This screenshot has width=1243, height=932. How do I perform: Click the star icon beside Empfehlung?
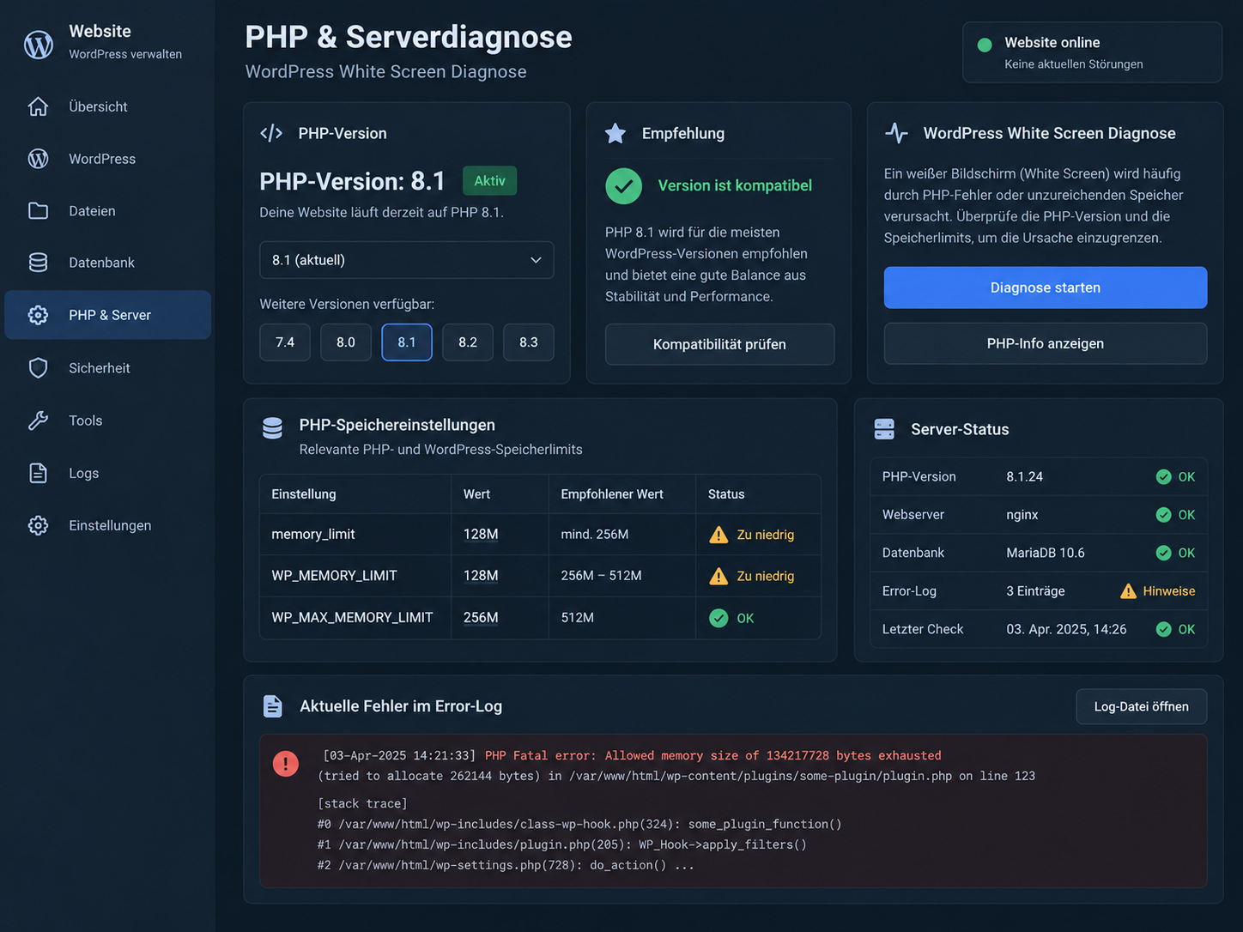coord(615,133)
